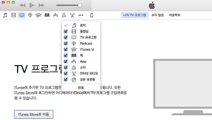The width and height of the screenshot is (212, 120).
Task: Click the 완료 button in popup
Action: click(x=81, y=88)
